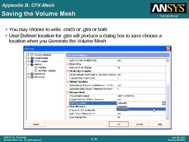Click the Add To CMDB File value

click(125, 96)
